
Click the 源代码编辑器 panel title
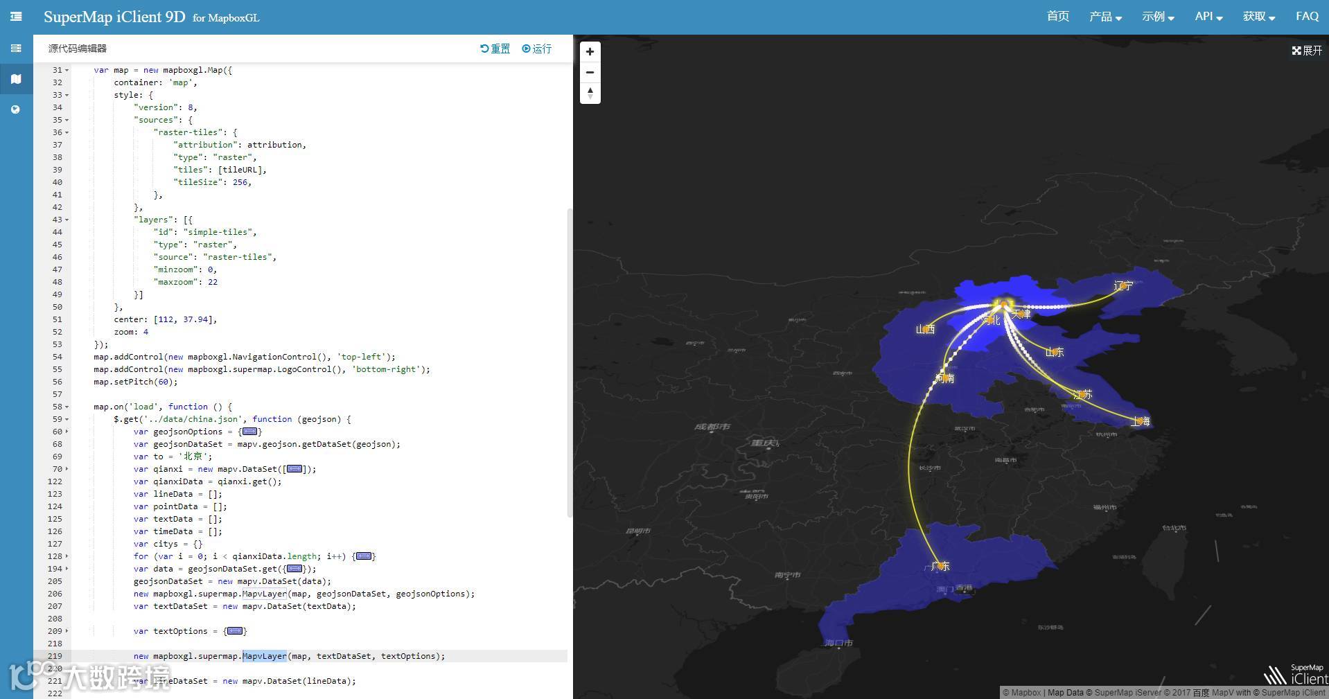[78, 48]
